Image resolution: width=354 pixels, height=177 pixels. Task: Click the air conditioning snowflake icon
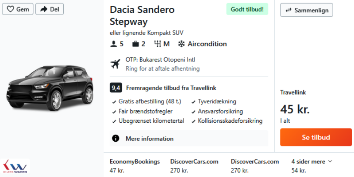[181, 44]
